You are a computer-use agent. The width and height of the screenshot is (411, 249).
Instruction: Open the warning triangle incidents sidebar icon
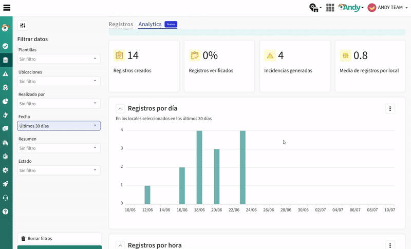6,74
